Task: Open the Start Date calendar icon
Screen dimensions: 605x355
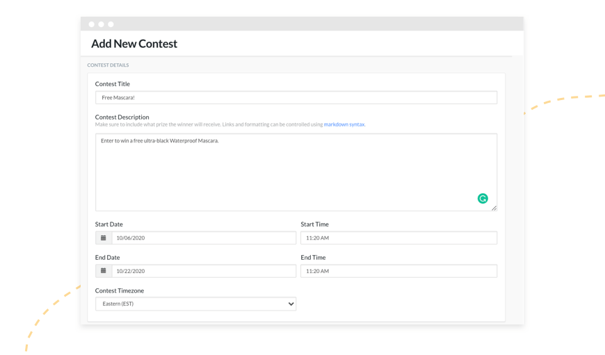Action: click(104, 238)
